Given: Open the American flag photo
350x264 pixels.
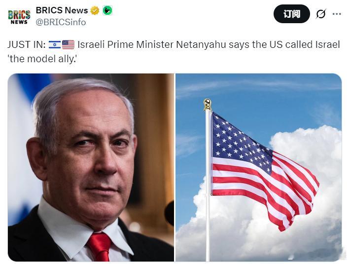Looking at the screenshot, I should tap(258, 167).
